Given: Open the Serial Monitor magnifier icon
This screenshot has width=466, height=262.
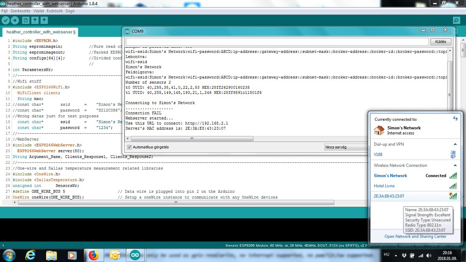Looking at the screenshot, I should (x=456, y=20).
